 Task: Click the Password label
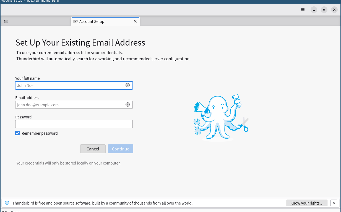point(24,117)
